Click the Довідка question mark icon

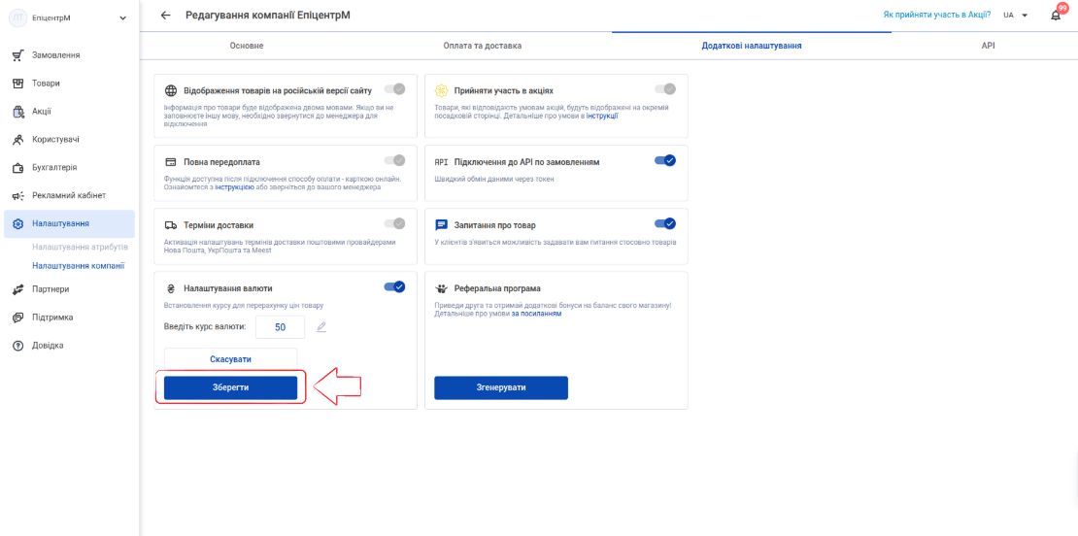tap(18, 346)
